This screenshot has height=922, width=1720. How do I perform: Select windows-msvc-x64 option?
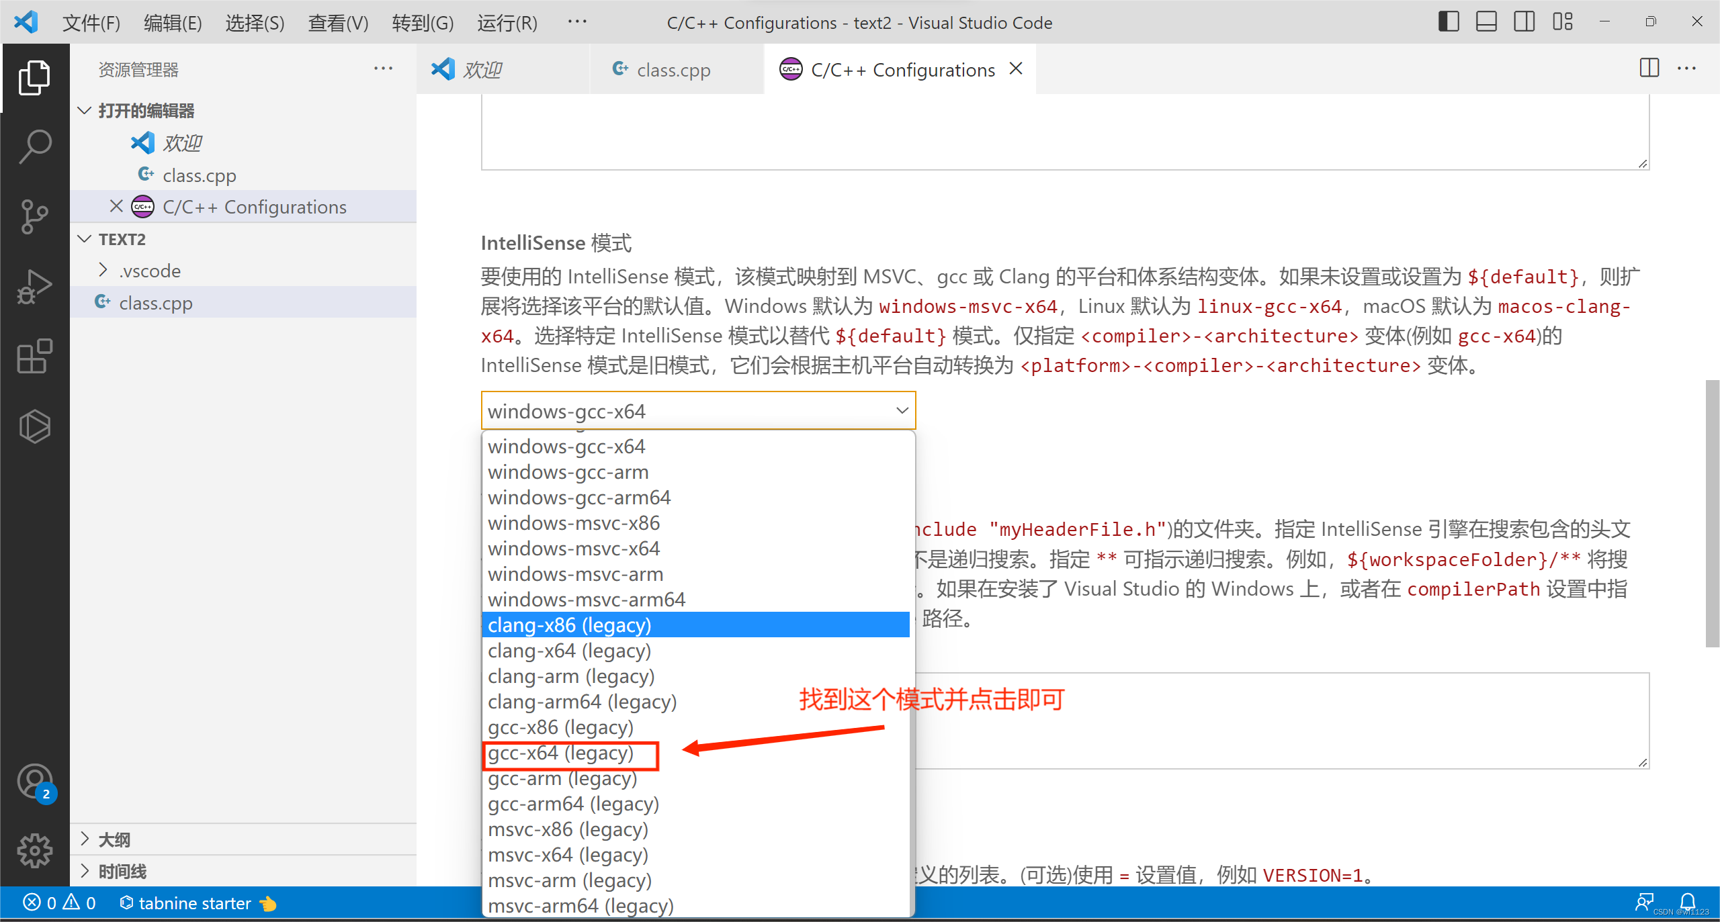click(x=696, y=548)
